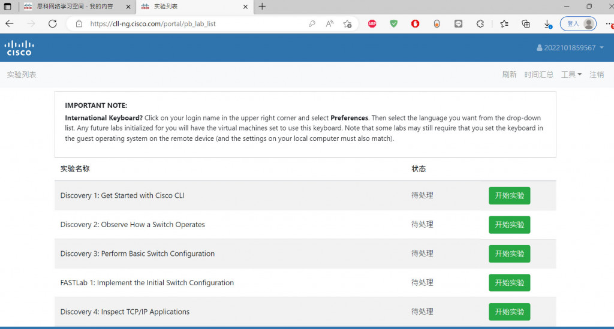The height and width of the screenshot is (329, 614).
Task: Click 注销 to log out
Action: (x=597, y=75)
